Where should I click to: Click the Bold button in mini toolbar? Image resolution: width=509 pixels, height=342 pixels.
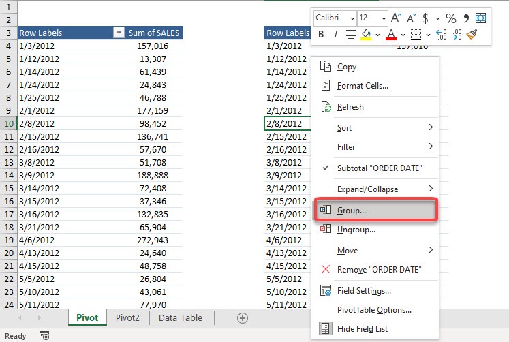[321, 34]
